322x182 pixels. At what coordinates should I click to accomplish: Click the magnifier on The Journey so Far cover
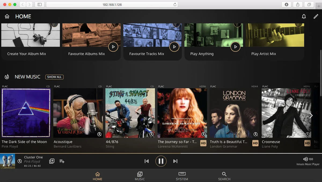point(203,134)
